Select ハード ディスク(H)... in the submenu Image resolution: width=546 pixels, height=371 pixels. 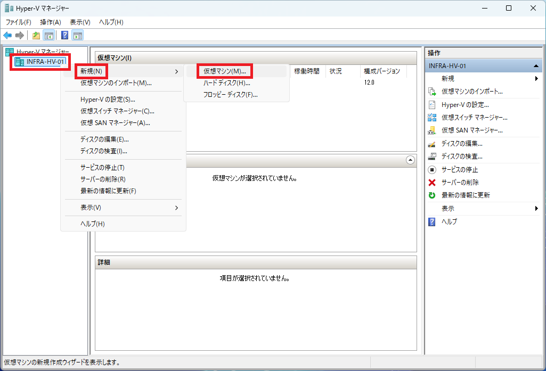[237, 83]
